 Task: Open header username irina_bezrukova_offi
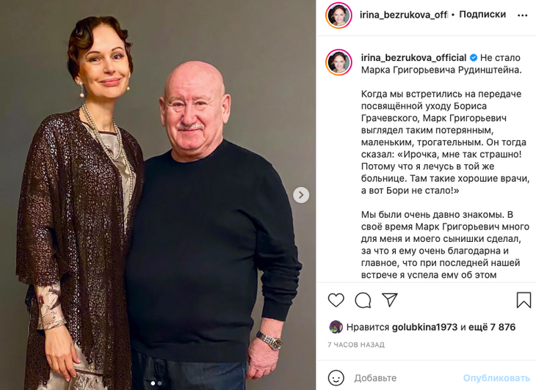point(404,15)
